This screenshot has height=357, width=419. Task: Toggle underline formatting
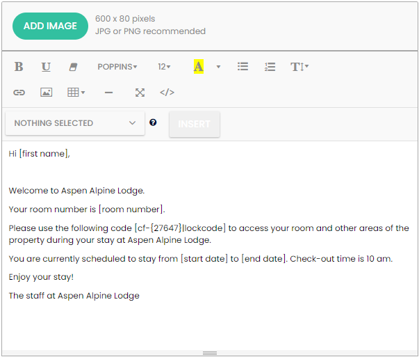pos(46,67)
